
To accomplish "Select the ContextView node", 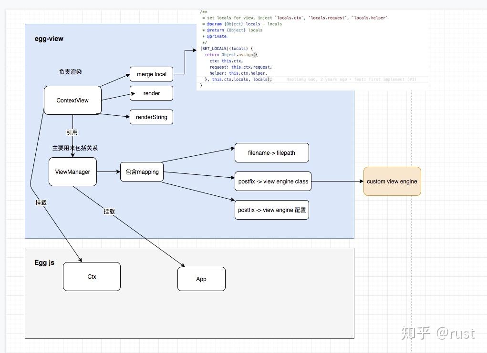I will click(73, 100).
